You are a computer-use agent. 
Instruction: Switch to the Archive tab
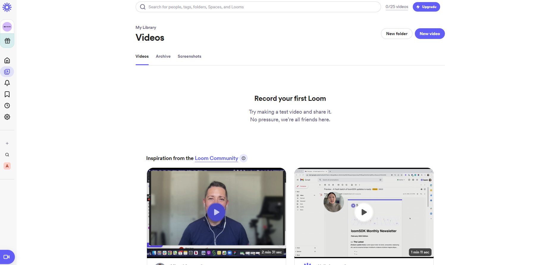[163, 56]
